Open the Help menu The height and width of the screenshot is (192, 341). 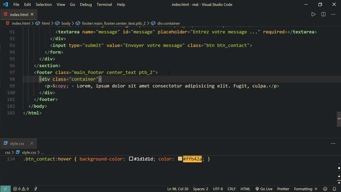121,4
